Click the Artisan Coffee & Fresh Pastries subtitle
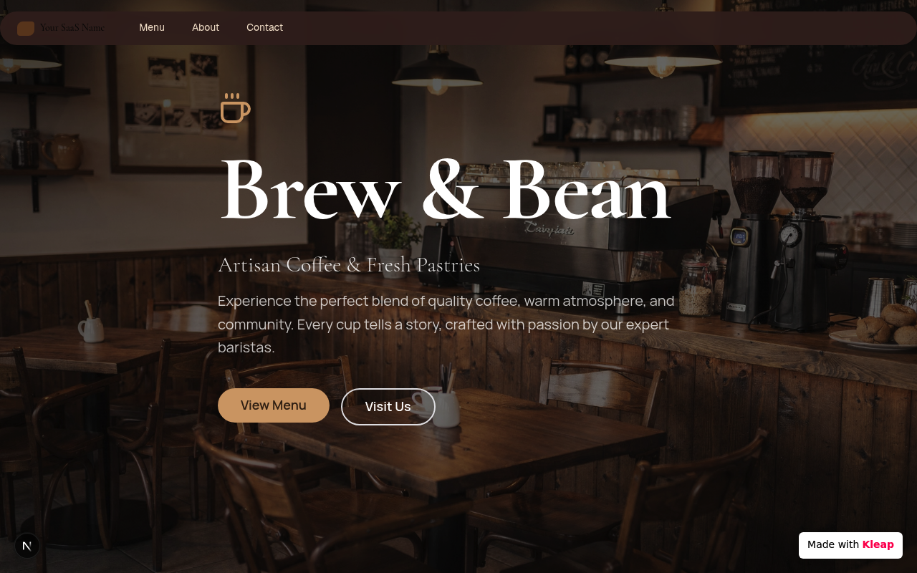Image resolution: width=917 pixels, height=573 pixels. click(x=349, y=265)
